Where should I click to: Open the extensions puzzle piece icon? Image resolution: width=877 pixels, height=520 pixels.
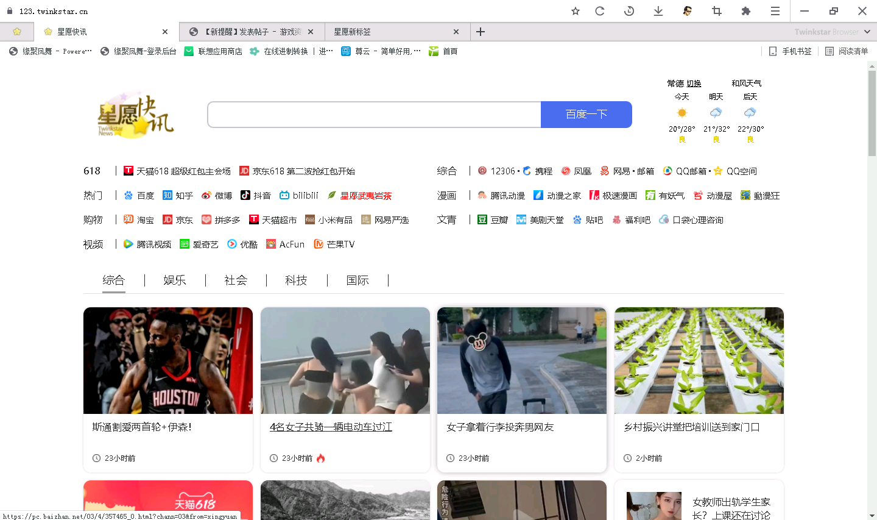point(745,11)
